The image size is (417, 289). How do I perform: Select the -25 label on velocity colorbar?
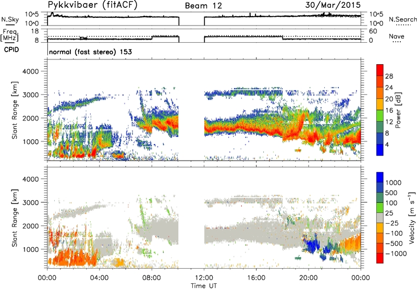pos(393,223)
